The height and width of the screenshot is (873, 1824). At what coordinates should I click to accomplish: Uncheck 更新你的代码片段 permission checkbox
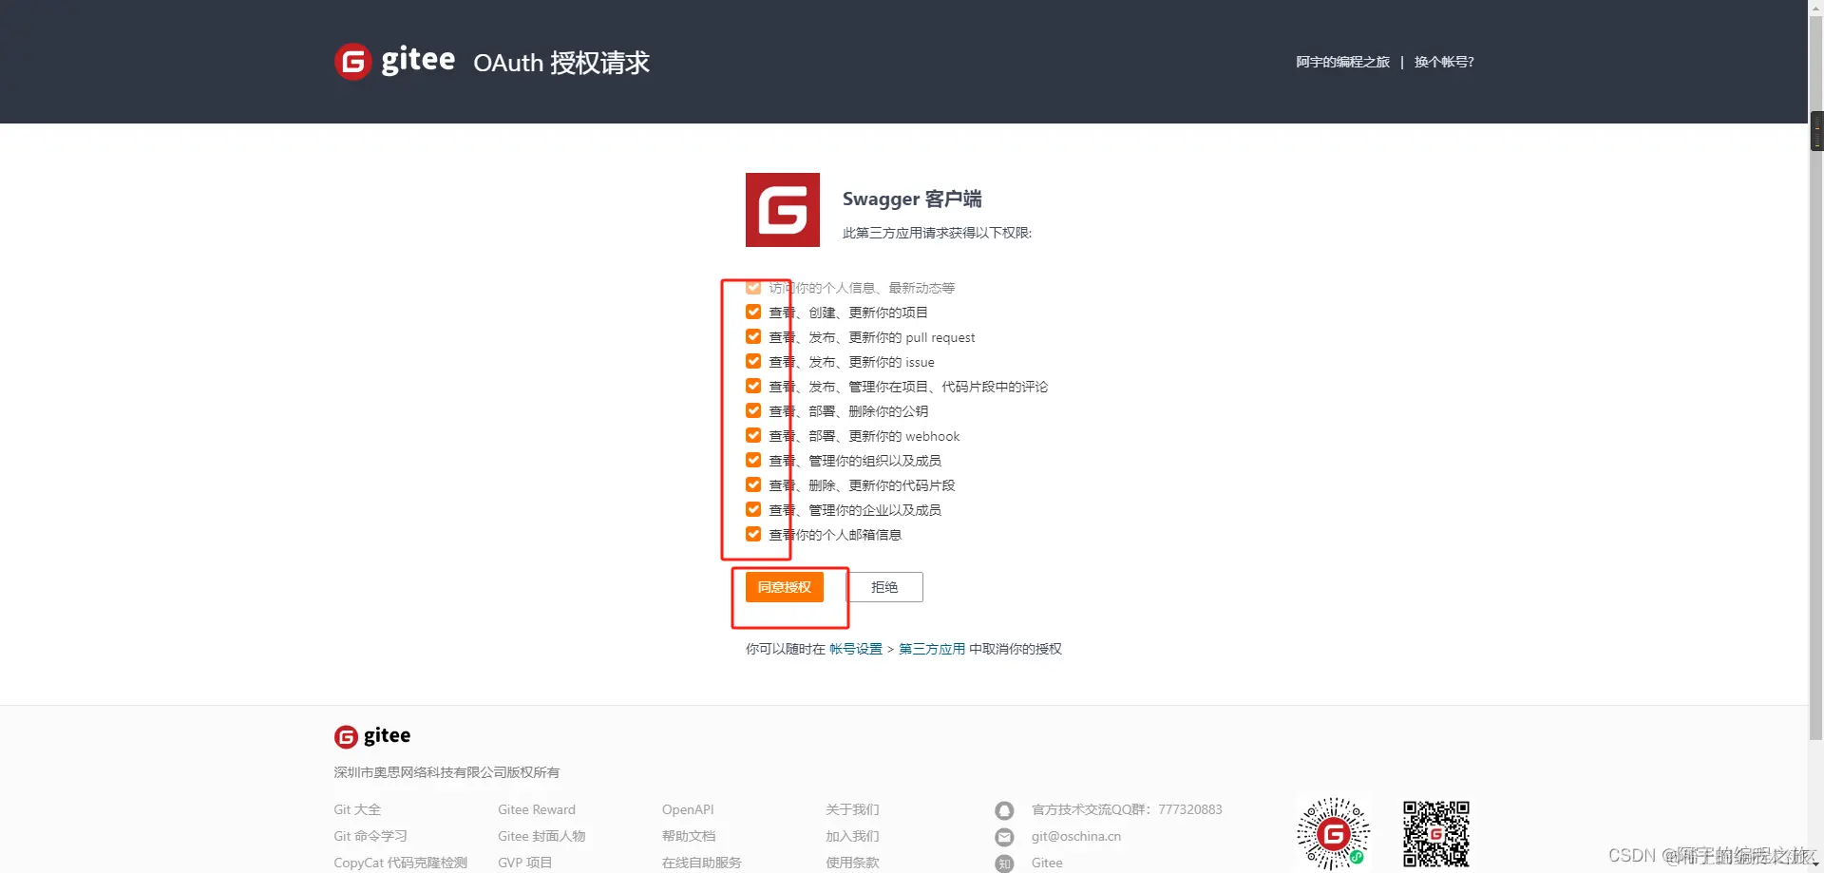(x=753, y=484)
